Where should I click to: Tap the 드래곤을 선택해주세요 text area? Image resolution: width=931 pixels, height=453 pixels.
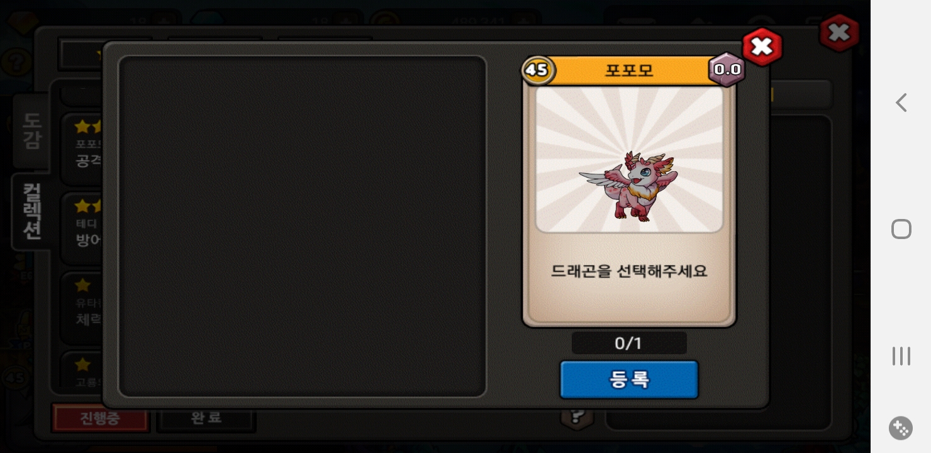629,271
